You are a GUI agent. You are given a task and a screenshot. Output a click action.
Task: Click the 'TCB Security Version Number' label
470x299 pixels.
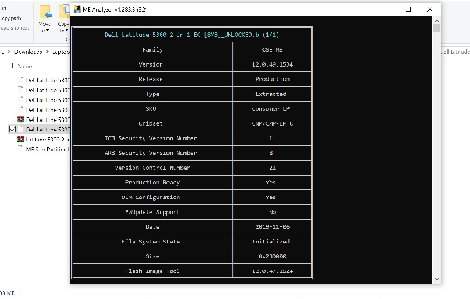point(151,138)
